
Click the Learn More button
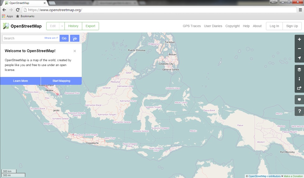coord(20,81)
